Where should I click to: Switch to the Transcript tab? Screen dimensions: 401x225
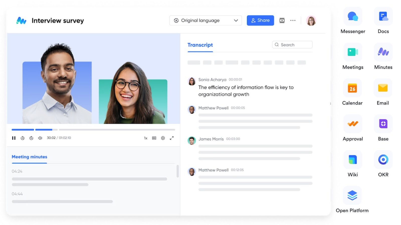point(200,45)
